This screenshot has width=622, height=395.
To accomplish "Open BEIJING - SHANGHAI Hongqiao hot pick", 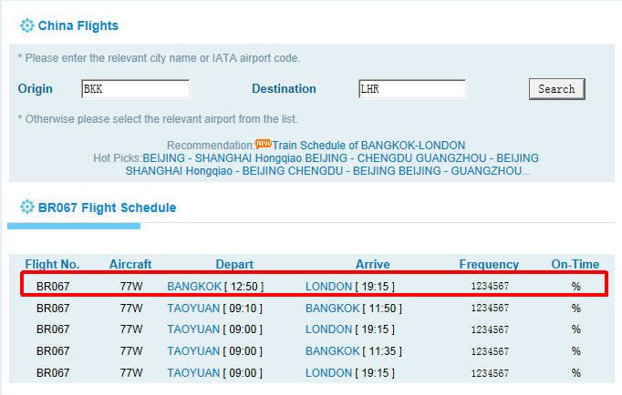I will pos(223,158).
